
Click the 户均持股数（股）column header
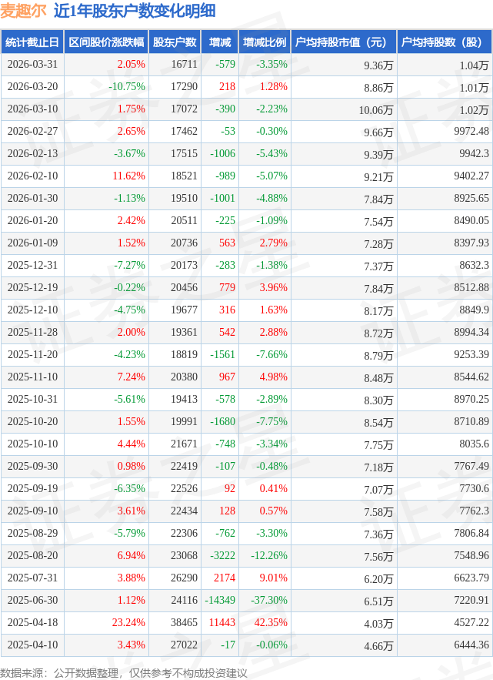pyautogui.click(x=445, y=42)
